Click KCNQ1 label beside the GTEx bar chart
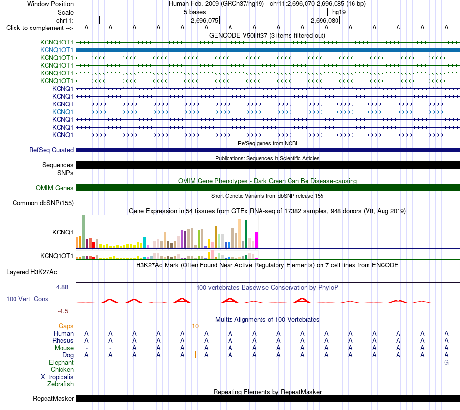This screenshot has width=460, height=410. 63,232
